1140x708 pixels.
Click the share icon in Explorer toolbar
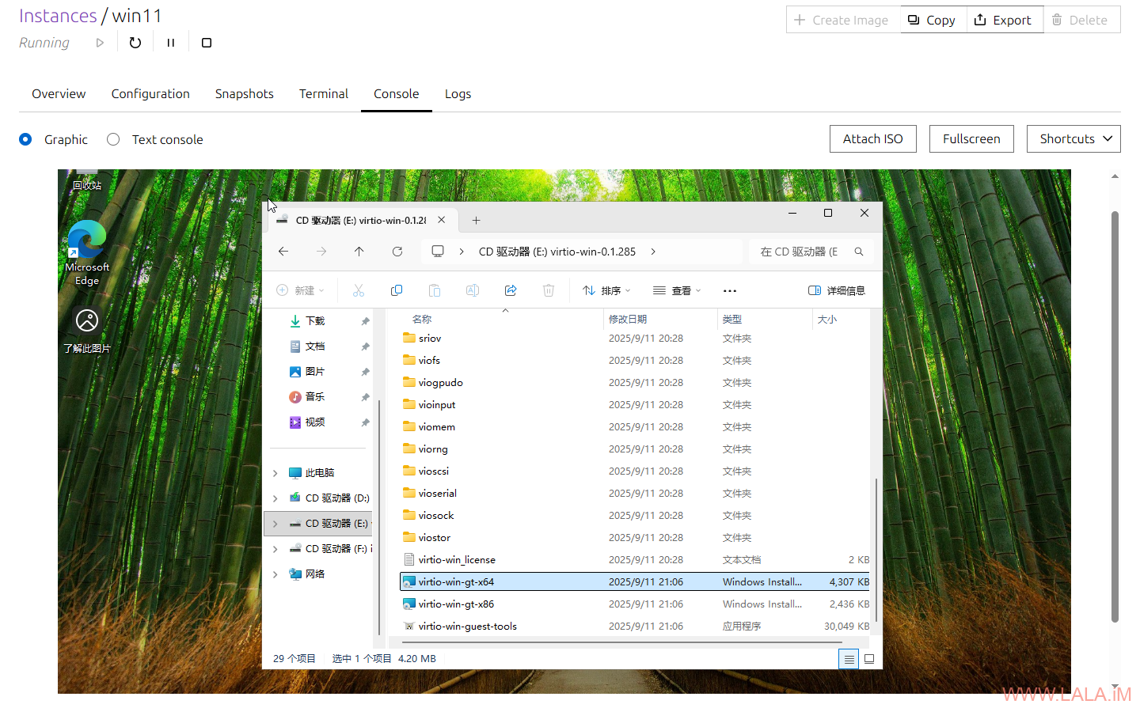pos(511,290)
